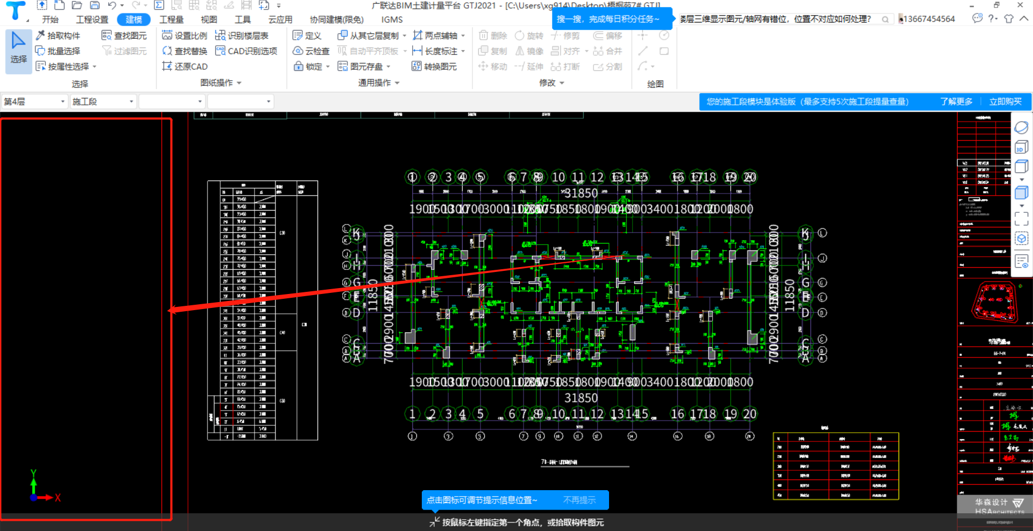
Task: Open the 第4层 floor dropdown
Action: pyautogui.click(x=34, y=102)
